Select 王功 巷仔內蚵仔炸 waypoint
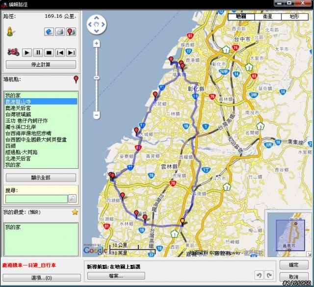Viewport: 314px width, 287px height. [x=41, y=121]
